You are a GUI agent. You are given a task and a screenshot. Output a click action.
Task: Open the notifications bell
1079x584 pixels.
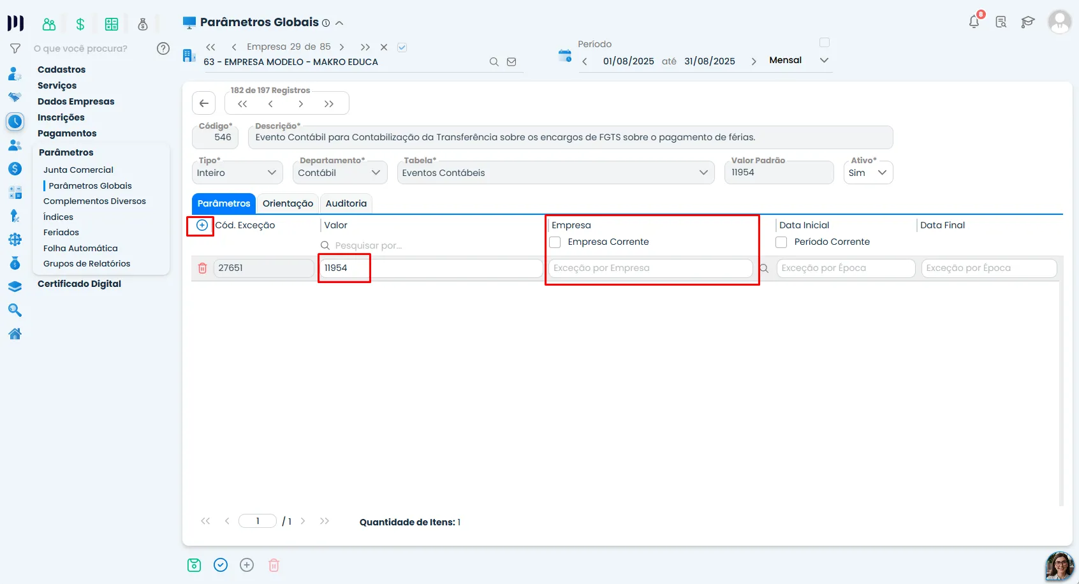tap(974, 22)
